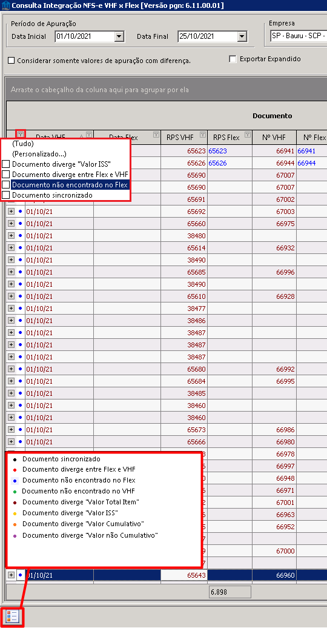This screenshot has height=628, width=327.
Task: Tick filter 'Documento diverge entre Flex e VHF'
Action: 5,174
